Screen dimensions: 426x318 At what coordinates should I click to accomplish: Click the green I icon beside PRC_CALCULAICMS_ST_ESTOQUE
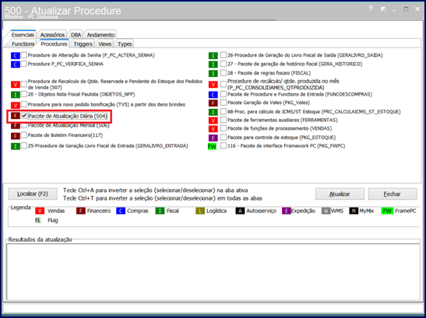coord(213,112)
